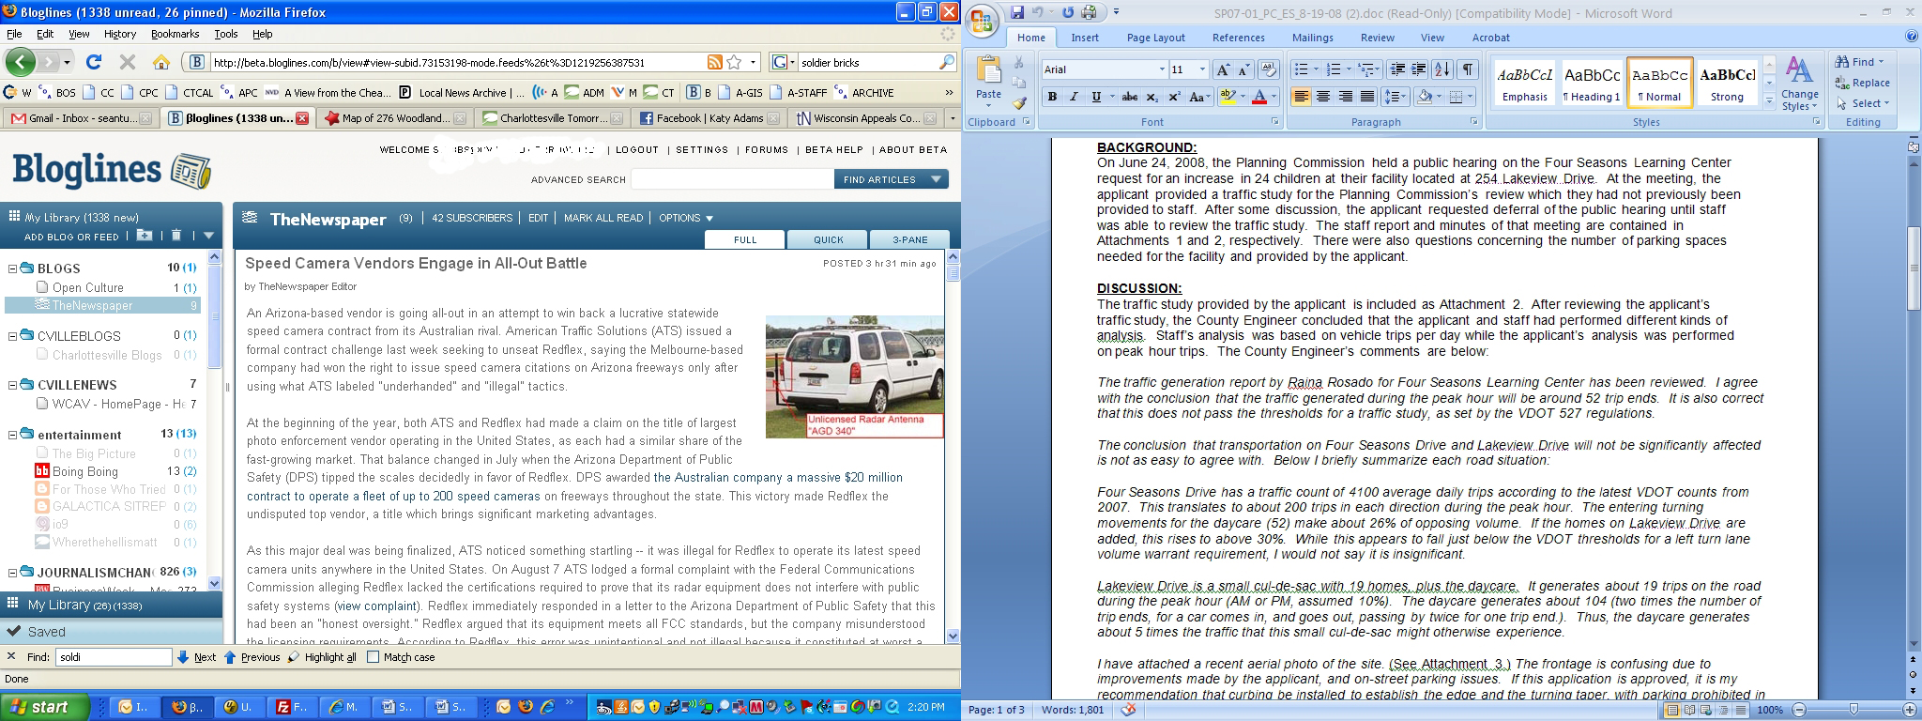Click the Next button in find bar
1922x721 pixels.
[x=196, y=657]
